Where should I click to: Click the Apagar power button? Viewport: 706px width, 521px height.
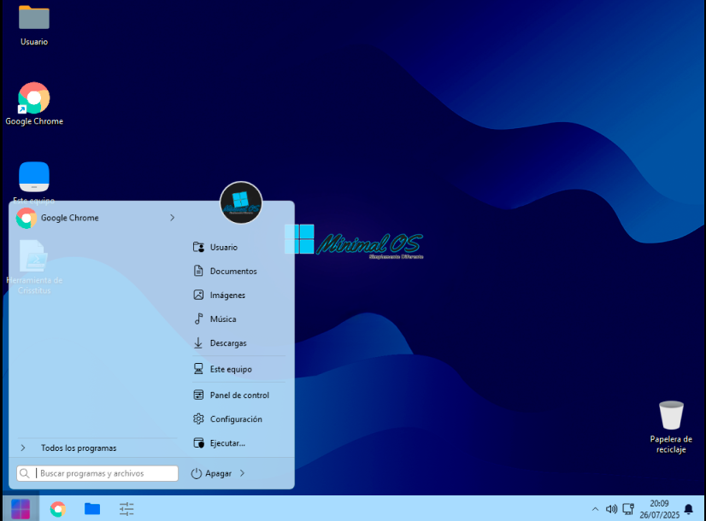coord(212,473)
